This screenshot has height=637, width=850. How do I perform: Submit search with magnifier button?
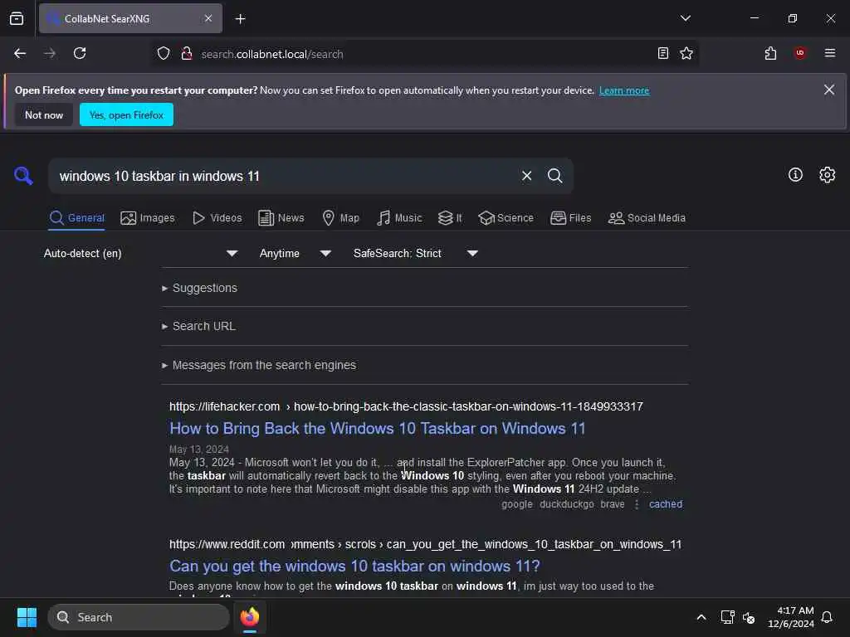(x=554, y=176)
